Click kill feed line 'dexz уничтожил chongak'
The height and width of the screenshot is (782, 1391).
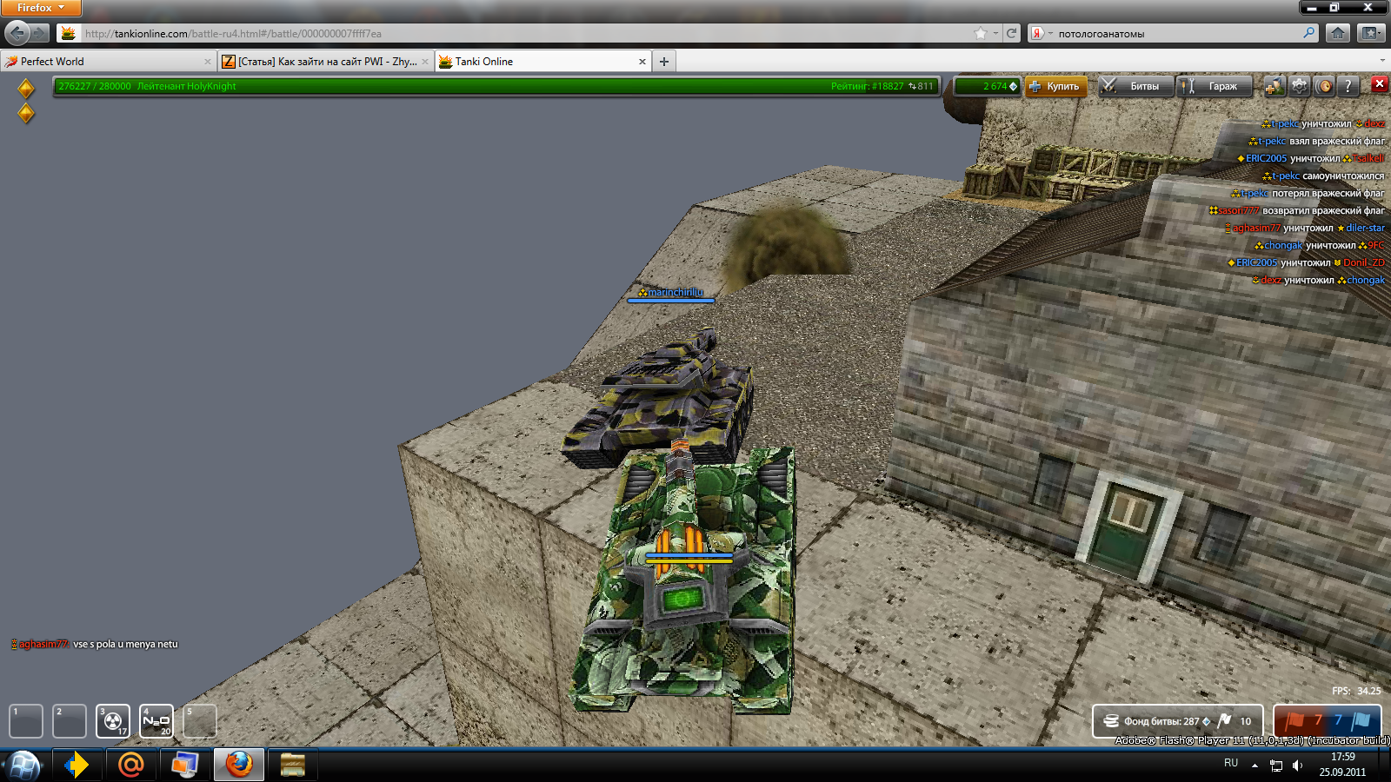[1318, 280]
